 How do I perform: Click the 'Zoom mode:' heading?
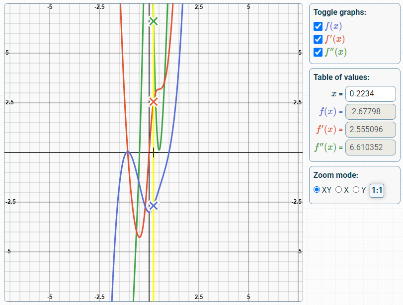(x=335, y=175)
